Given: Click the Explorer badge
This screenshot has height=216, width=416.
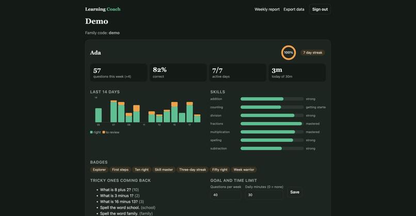Looking at the screenshot, I should pos(99,169).
